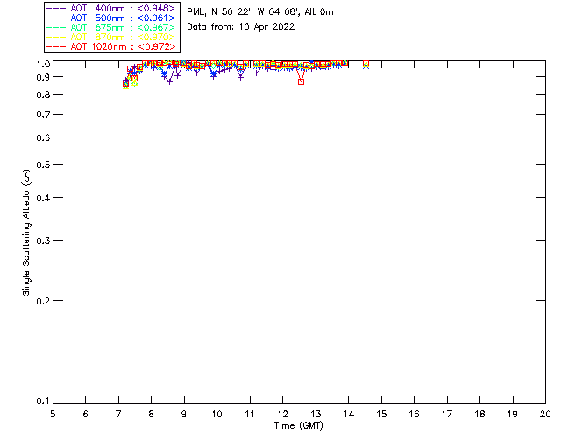This screenshot has width=561, height=448.
Task: Click the station text 'PML, N 50 22', W 04 08', Alt 0m'
Action: point(260,12)
